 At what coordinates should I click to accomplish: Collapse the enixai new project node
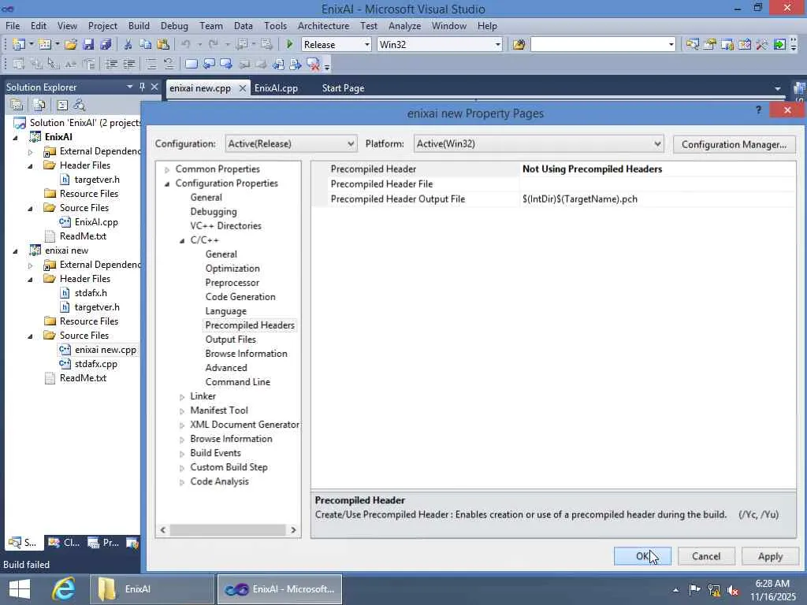(x=15, y=251)
